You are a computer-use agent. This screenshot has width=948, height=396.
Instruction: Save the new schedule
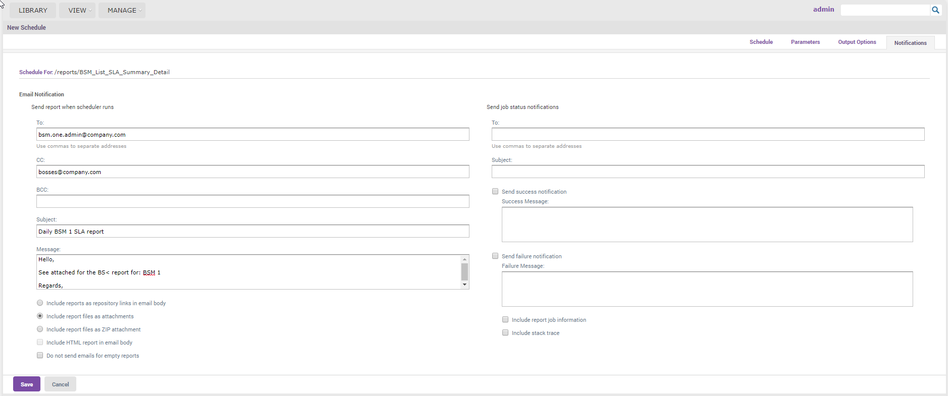27,384
